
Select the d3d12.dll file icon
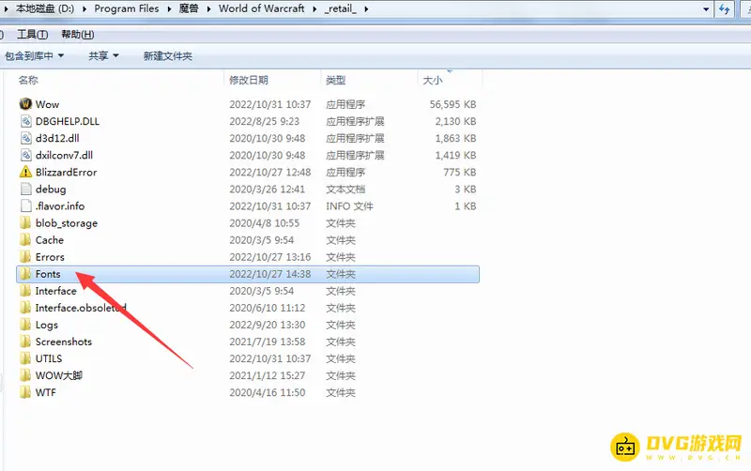point(26,138)
